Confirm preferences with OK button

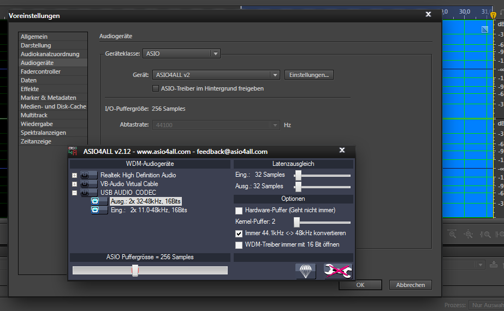click(x=360, y=285)
